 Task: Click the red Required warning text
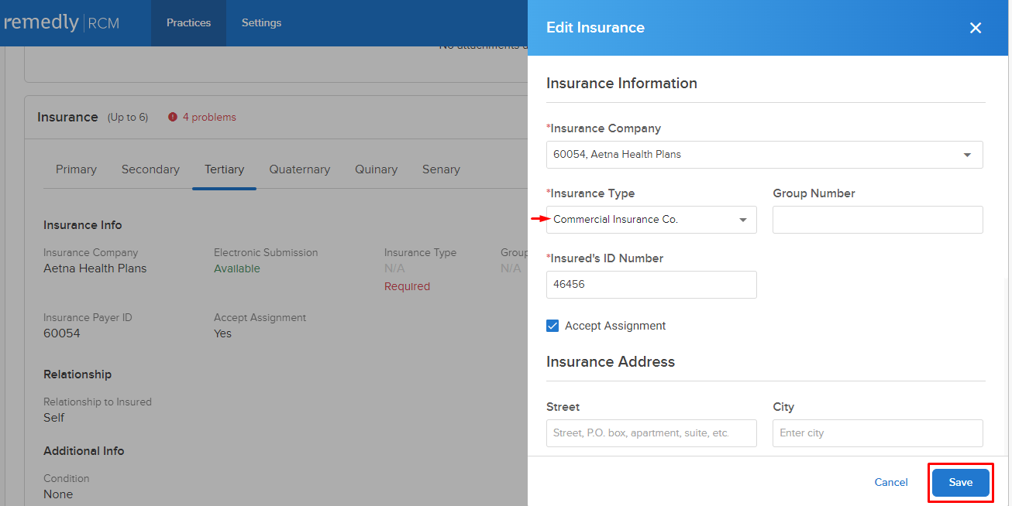[407, 286]
